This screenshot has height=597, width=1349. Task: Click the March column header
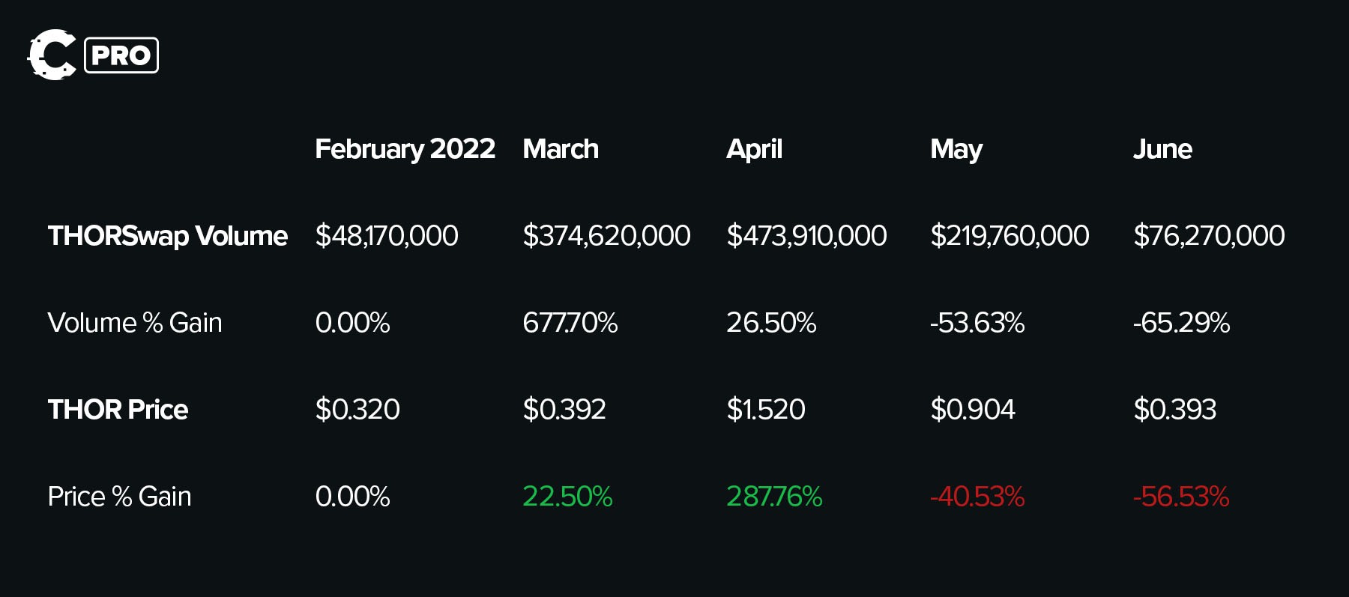(x=561, y=149)
